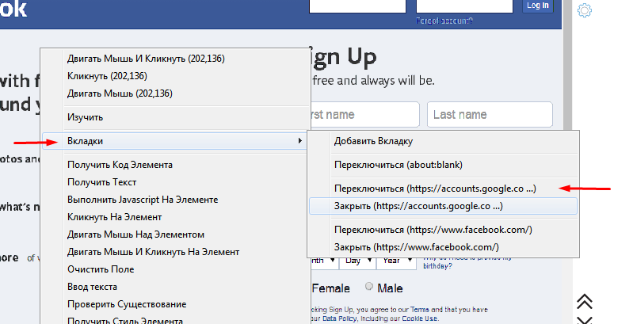Choose Закрыть for the accounts.google tab

[418, 206]
